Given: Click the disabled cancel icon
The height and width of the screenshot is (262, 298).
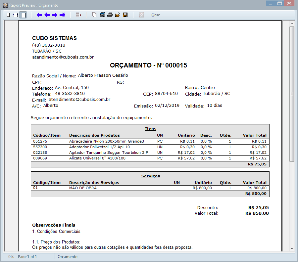Looking at the screenshot, I should point(141,15).
